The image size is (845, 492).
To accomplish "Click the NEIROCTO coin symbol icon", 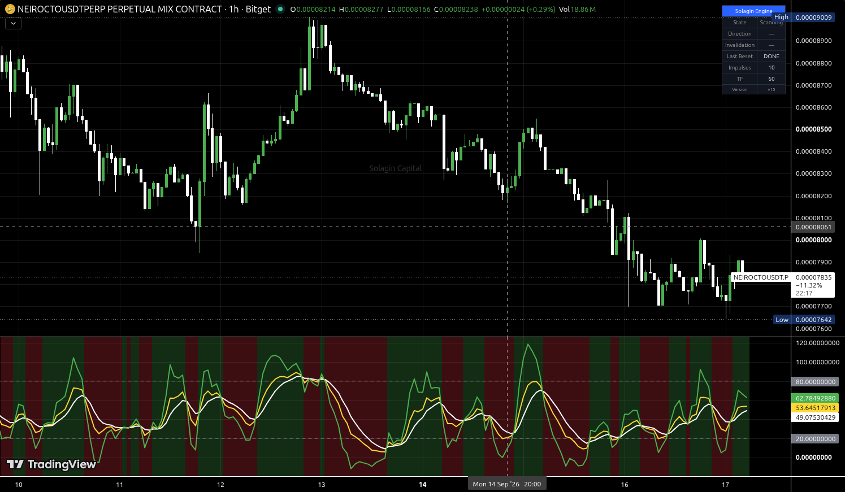I will tap(10, 9).
